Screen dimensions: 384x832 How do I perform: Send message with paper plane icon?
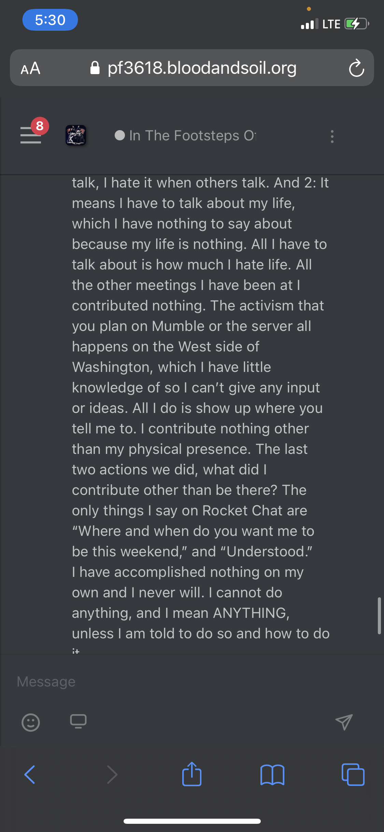[344, 722]
